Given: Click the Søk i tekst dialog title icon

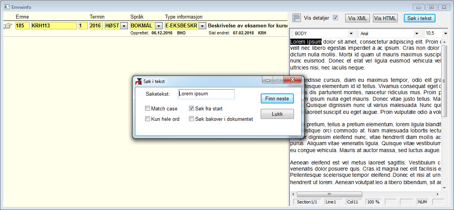Looking at the screenshot, I should [x=139, y=81].
